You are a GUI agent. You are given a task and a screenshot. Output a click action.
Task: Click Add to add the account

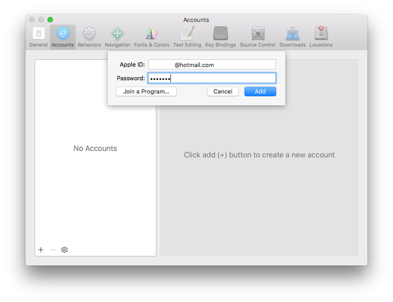pos(260,92)
